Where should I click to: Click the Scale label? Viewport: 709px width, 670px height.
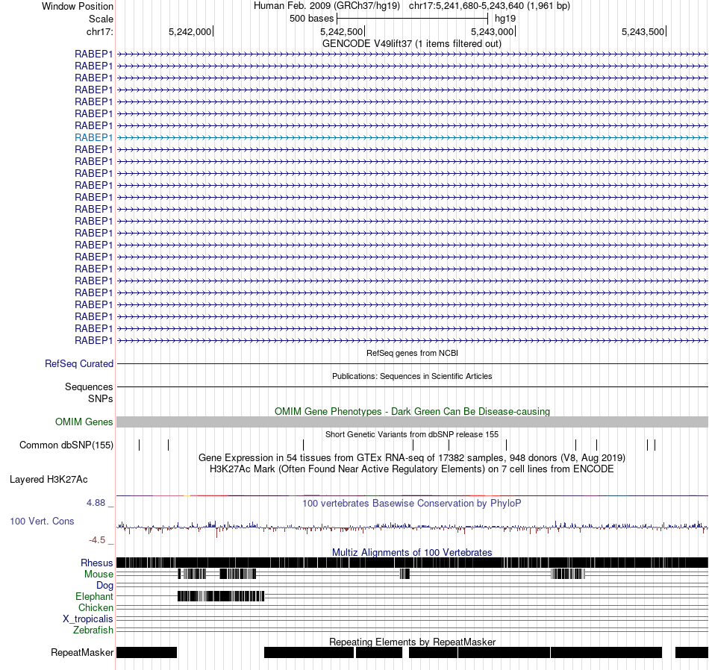coord(101,19)
